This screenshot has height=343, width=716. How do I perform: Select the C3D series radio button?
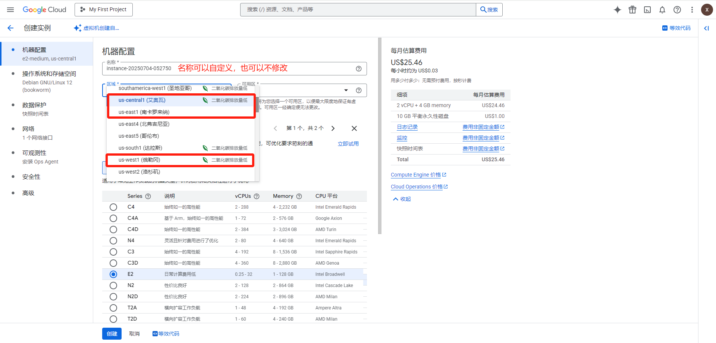pyautogui.click(x=113, y=263)
